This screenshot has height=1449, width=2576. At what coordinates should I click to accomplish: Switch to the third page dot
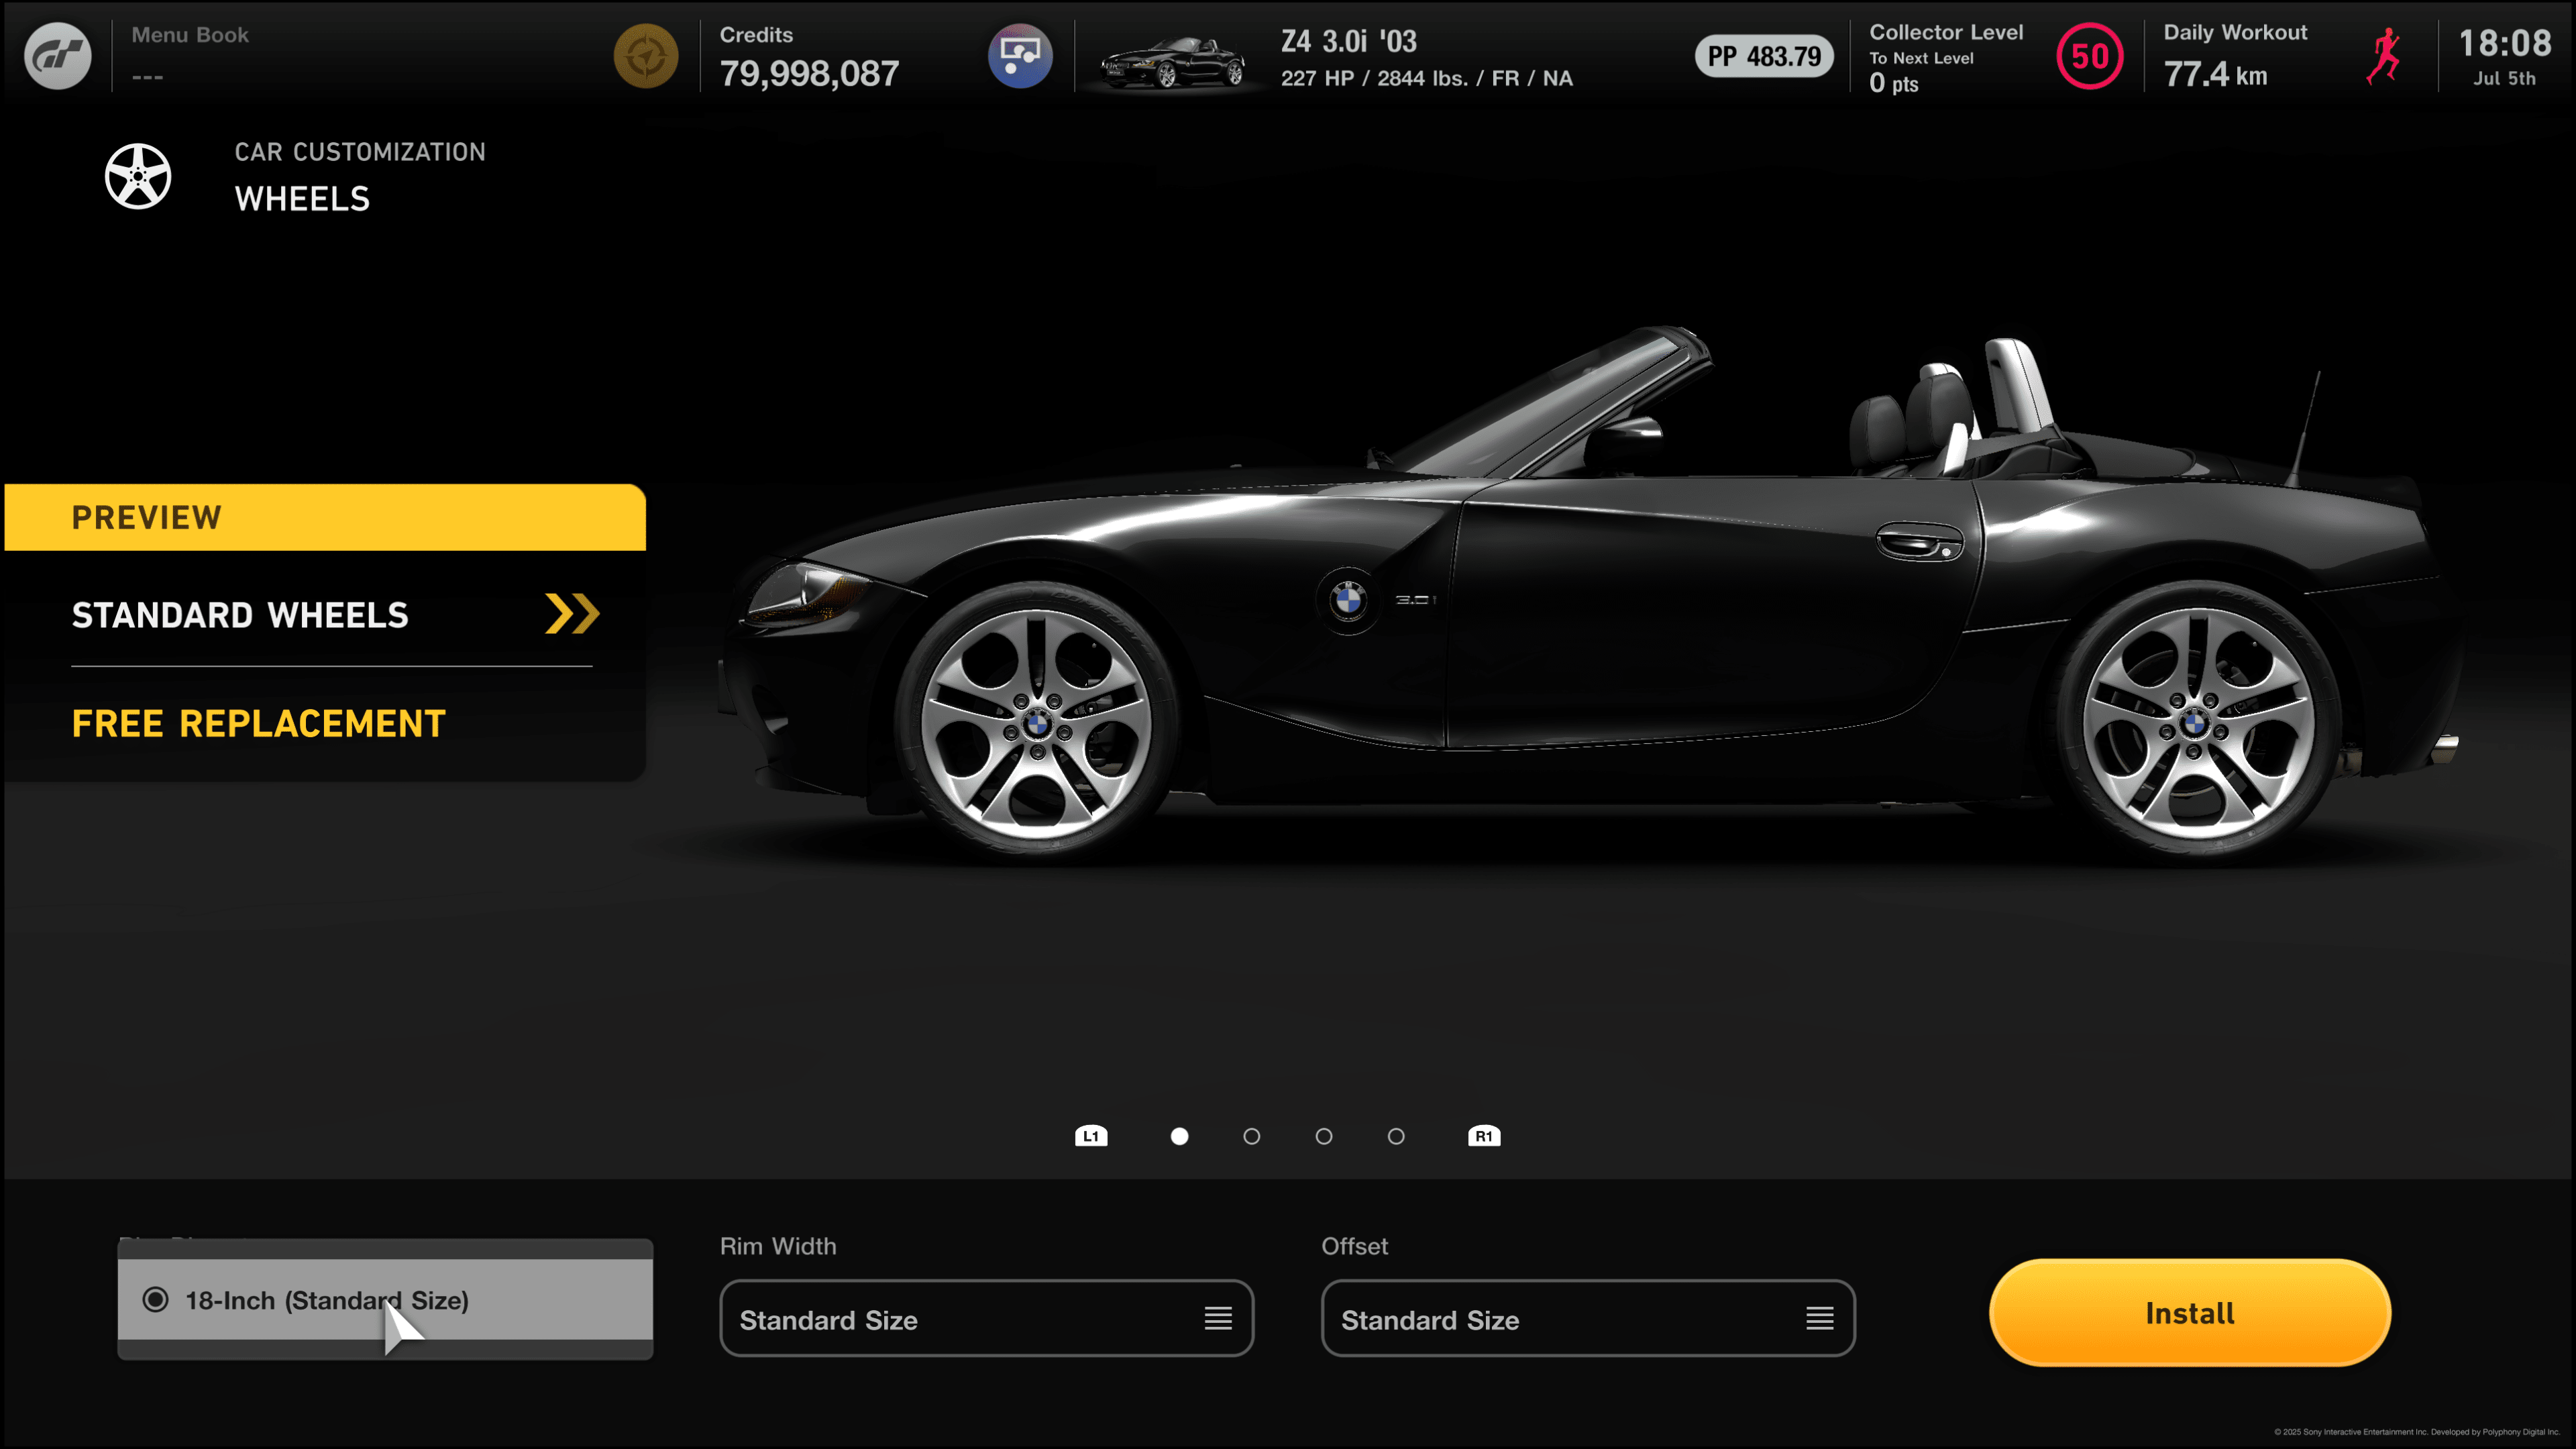click(x=1324, y=1136)
